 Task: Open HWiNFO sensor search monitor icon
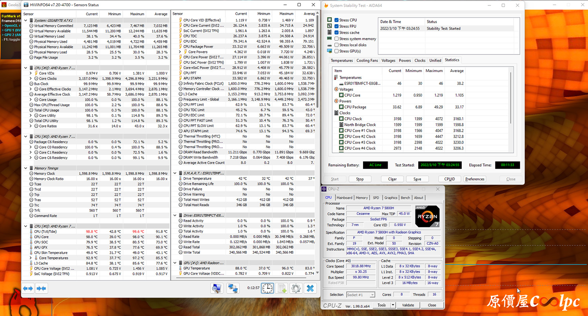tap(217, 289)
